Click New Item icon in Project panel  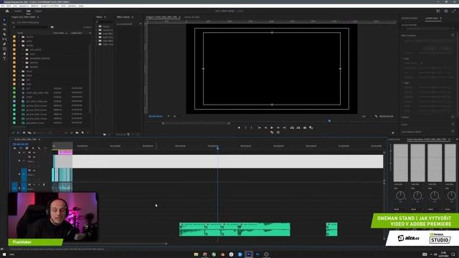pos(82,133)
